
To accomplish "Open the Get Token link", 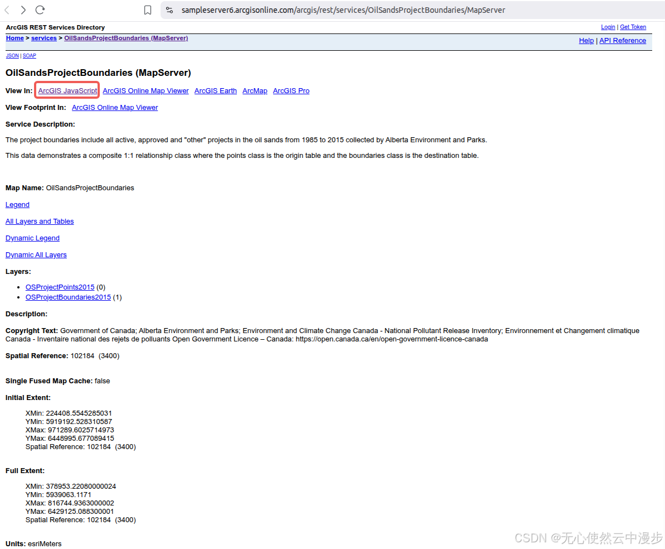I will click(x=633, y=27).
